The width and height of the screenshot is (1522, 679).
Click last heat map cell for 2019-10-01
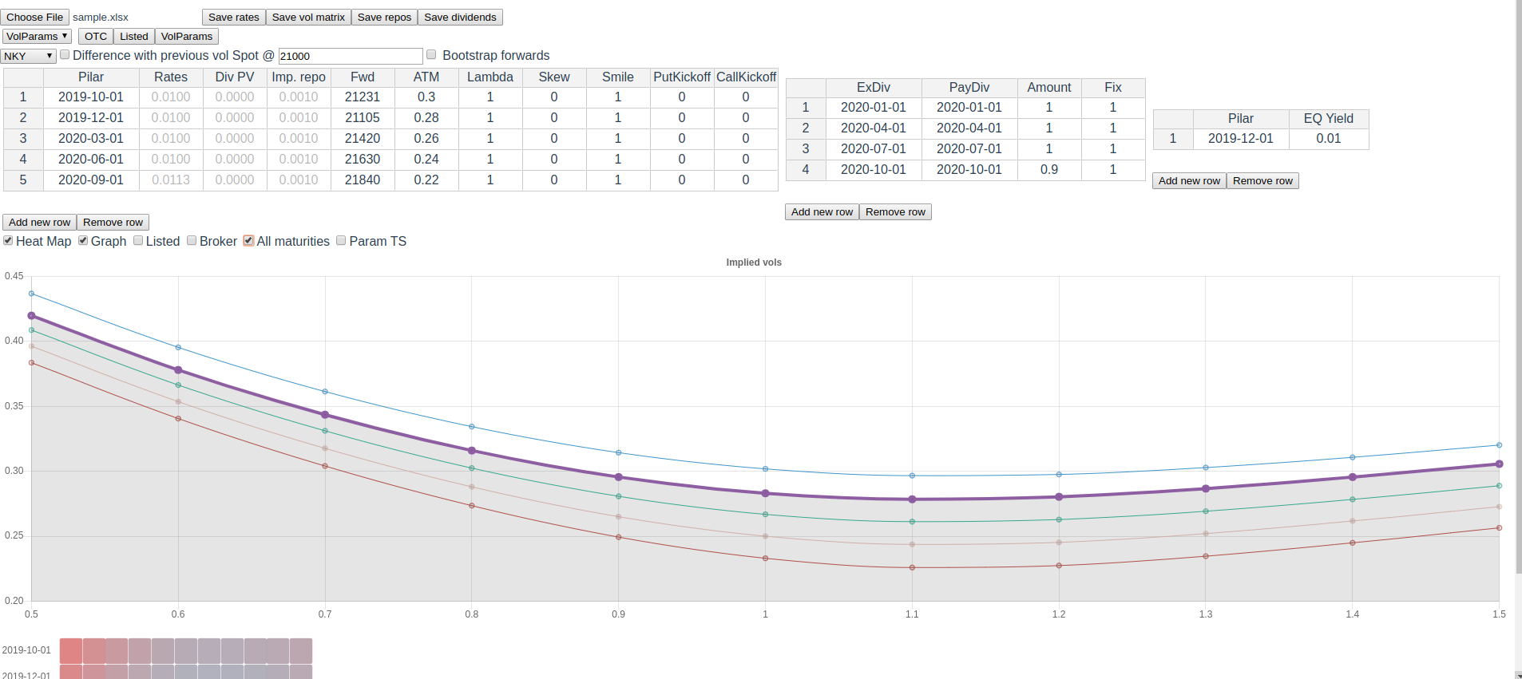coord(301,650)
